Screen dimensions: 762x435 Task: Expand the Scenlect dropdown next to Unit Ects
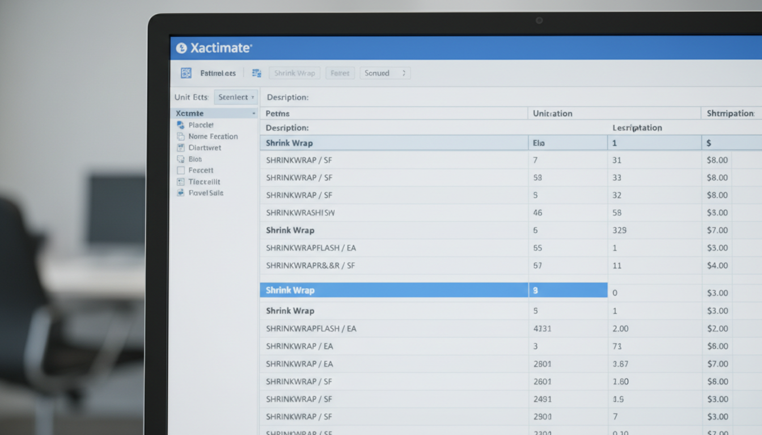(x=236, y=97)
